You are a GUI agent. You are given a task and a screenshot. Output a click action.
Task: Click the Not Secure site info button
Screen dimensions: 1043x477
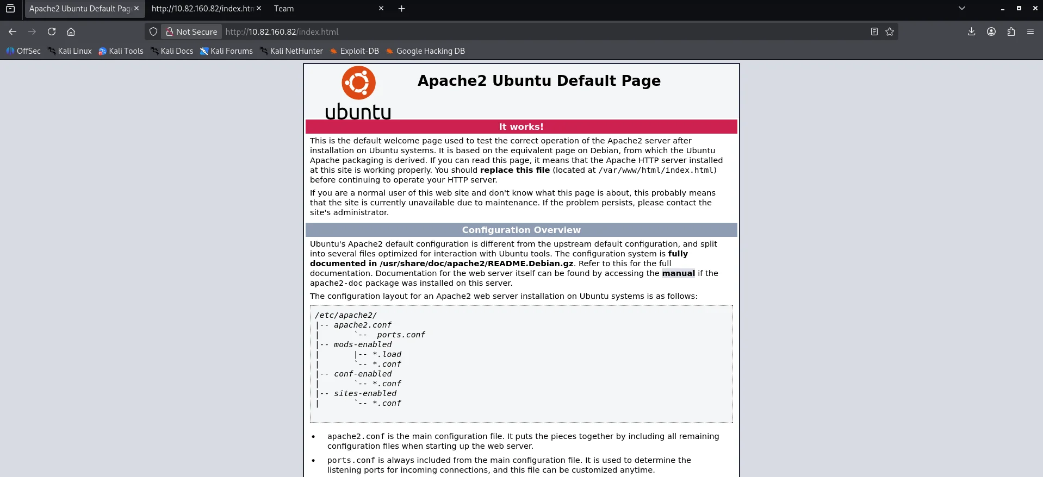click(x=191, y=32)
